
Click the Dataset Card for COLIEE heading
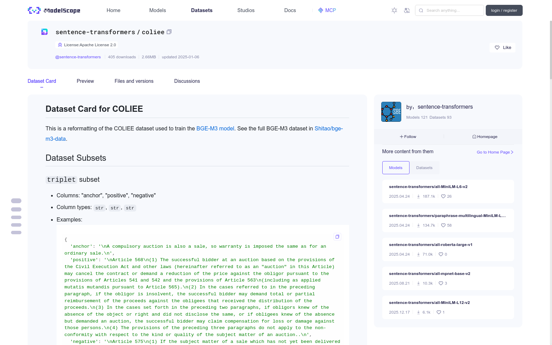94,109
